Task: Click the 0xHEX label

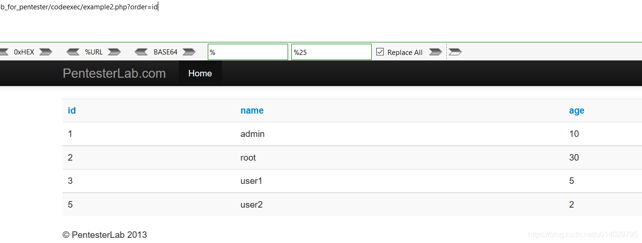Action: 24,52
